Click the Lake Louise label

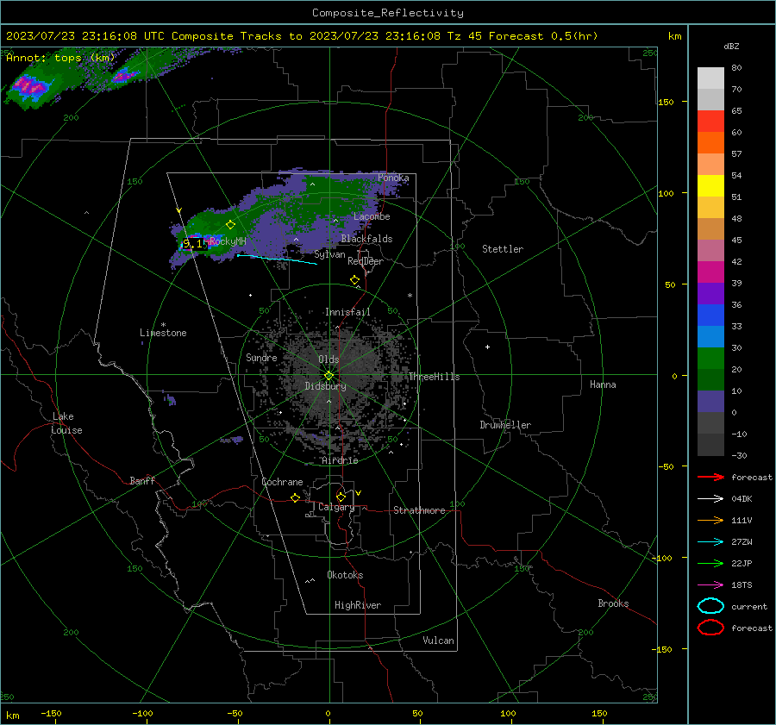(x=66, y=423)
